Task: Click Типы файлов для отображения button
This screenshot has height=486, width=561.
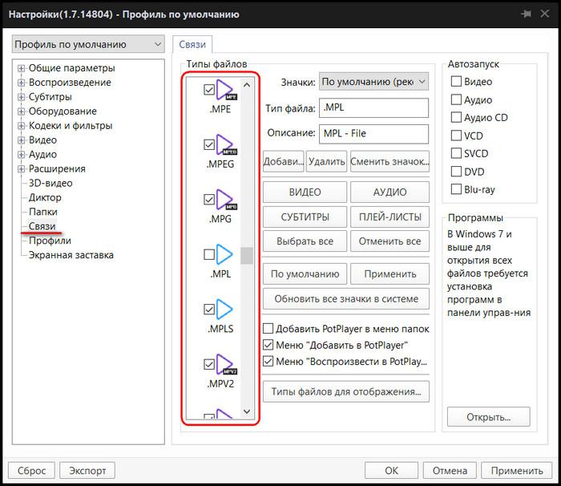Action: pos(346,391)
